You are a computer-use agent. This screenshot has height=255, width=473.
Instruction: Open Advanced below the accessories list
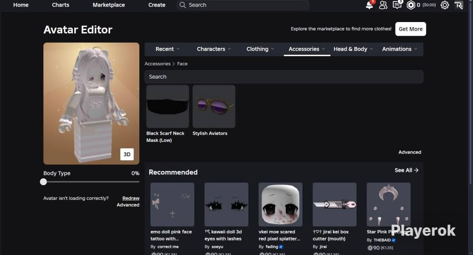(410, 152)
